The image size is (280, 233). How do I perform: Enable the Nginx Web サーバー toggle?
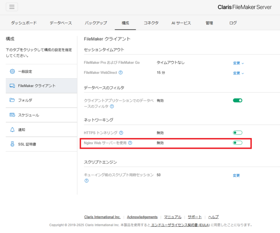(237, 143)
